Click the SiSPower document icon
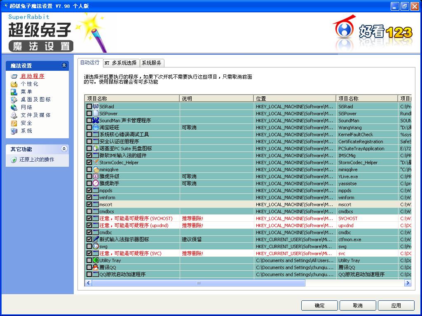 coord(96,114)
